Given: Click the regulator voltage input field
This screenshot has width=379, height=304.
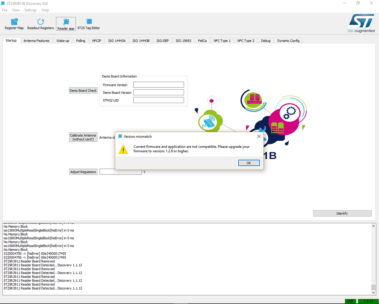Looking at the screenshot, I should 121,172.
